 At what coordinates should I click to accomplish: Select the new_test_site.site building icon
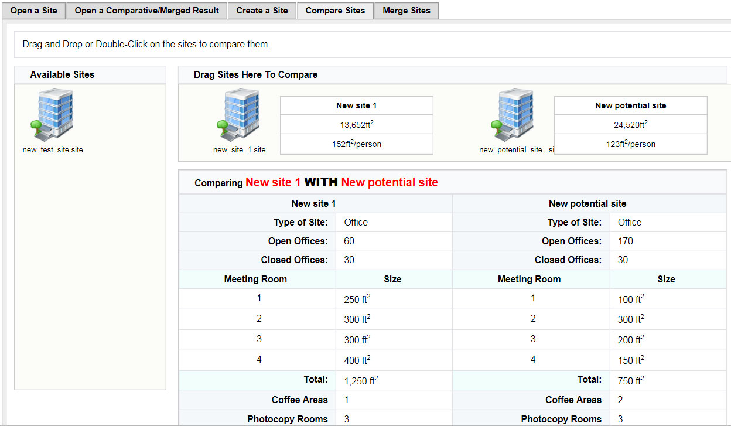[x=53, y=115]
